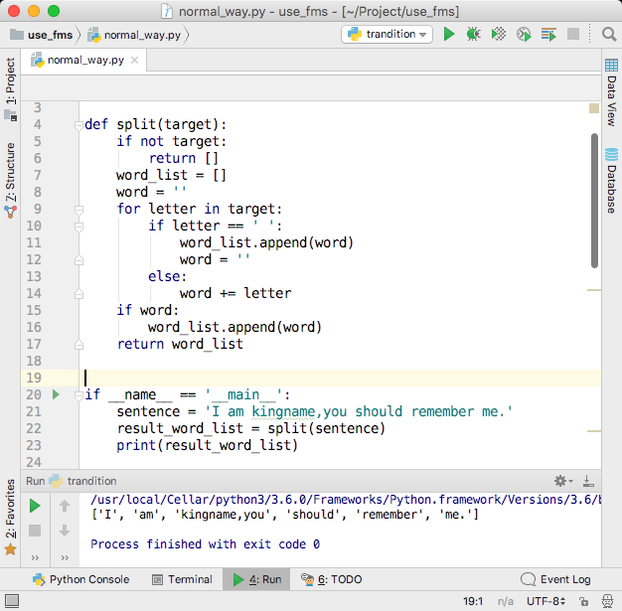Click the editor vertical scrollbar thumb
Viewport: 622px width, 611px height.
coord(594,201)
